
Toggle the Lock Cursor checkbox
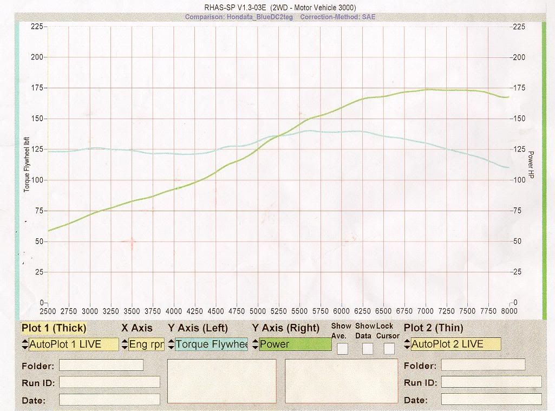coord(389,349)
